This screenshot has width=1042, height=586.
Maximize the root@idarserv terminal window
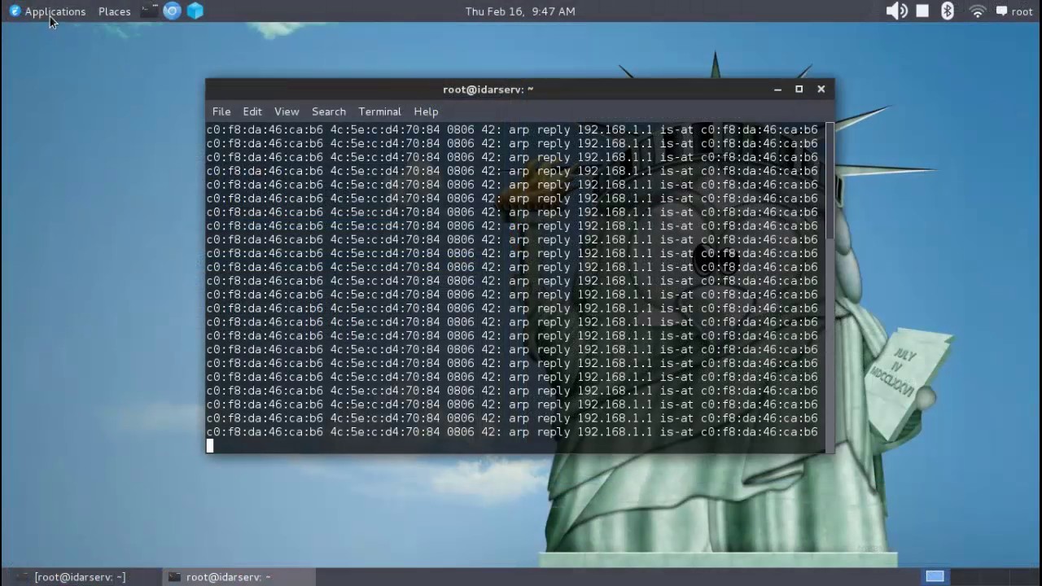[x=799, y=90]
